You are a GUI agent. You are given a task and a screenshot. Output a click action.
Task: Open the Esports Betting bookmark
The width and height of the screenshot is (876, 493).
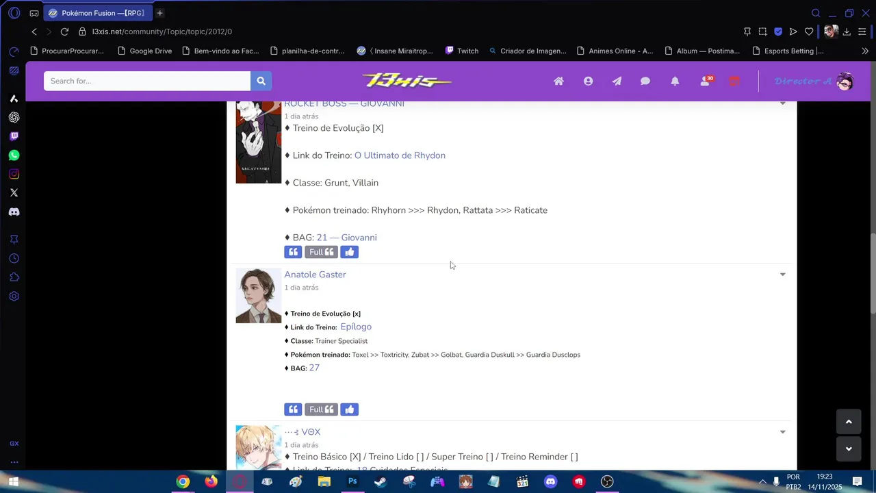[788, 51]
